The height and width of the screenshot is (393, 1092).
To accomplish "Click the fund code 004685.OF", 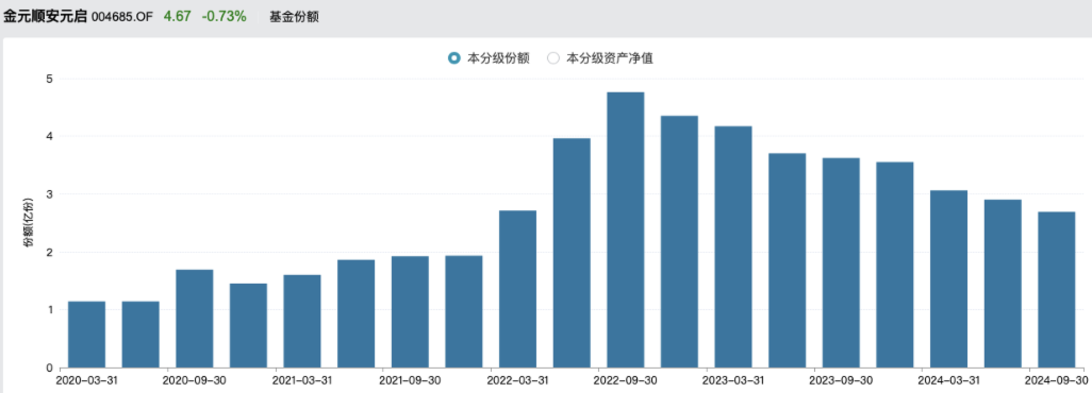I will (x=122, y=17).
